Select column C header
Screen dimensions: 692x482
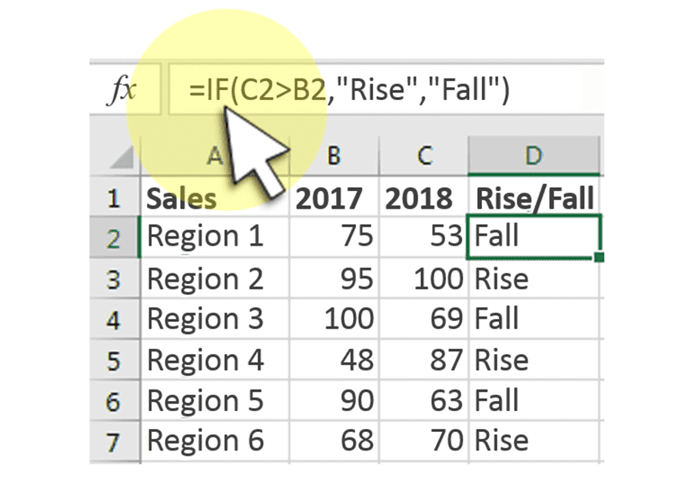[x=424, y=156]
